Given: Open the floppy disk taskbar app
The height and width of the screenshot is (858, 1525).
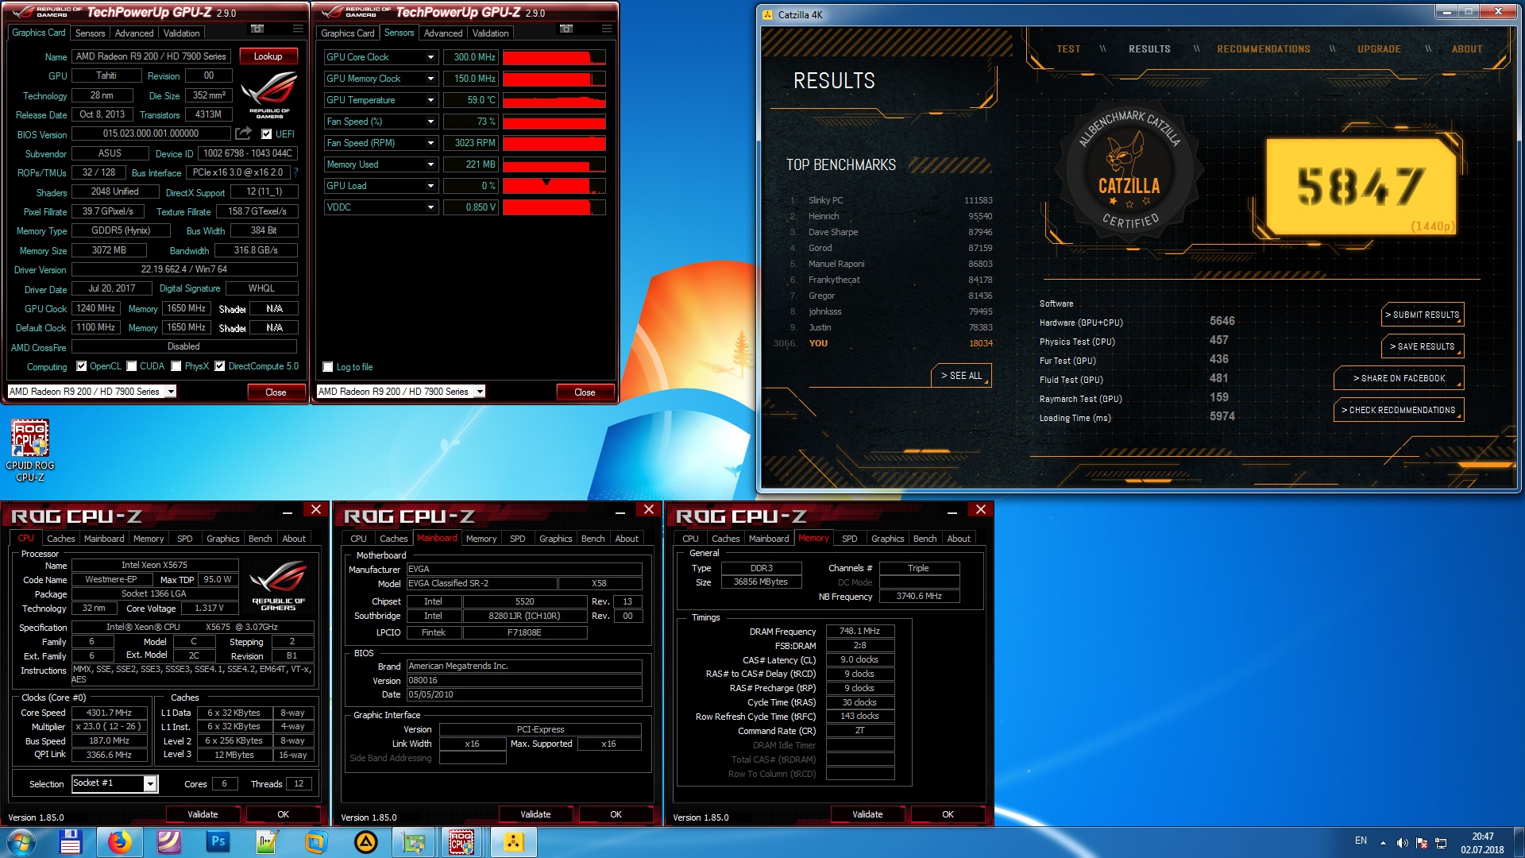Looking at the screenshot, I should tap(71, 842).
